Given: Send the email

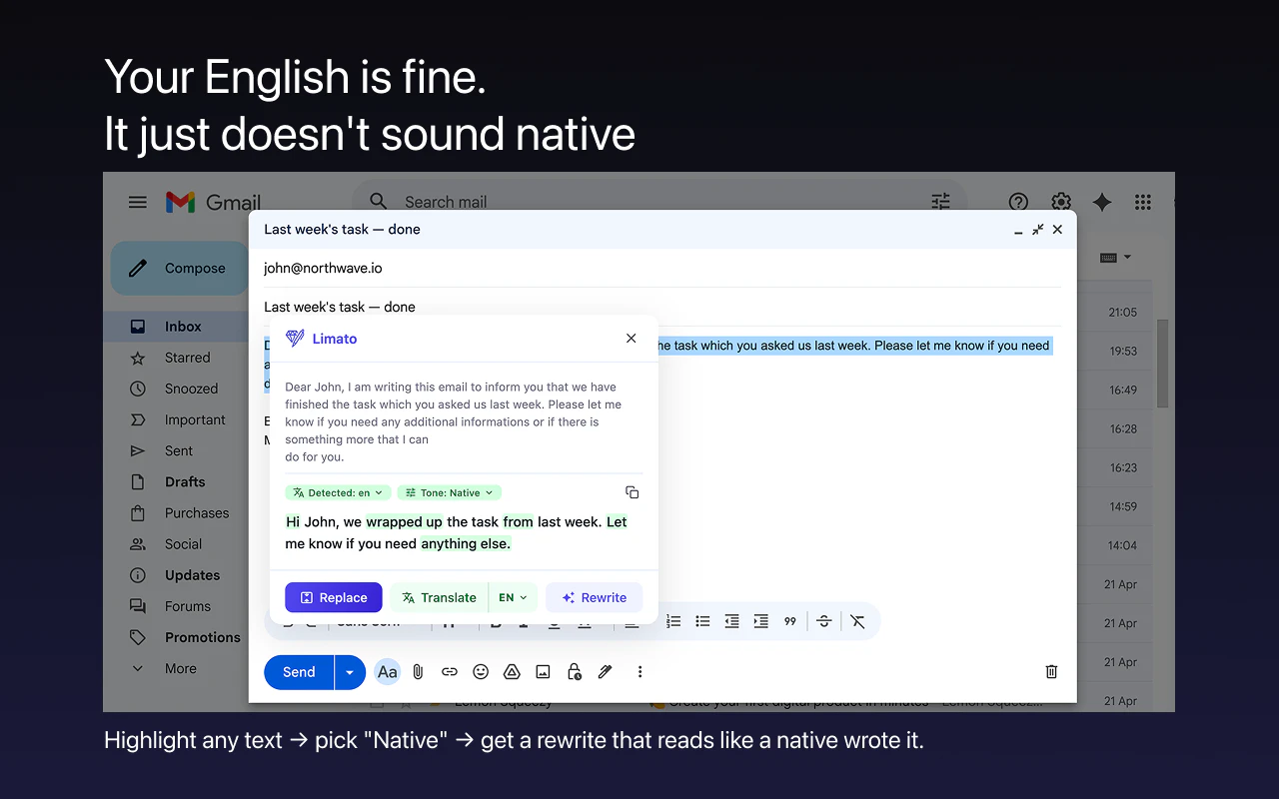Looking at the screenshot, I should pyautogui.click(x=299, y=672).
